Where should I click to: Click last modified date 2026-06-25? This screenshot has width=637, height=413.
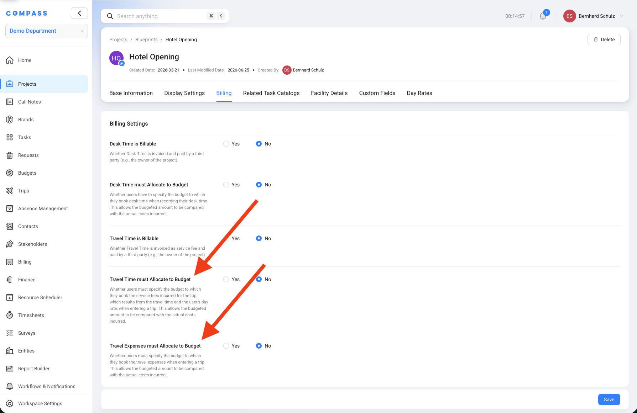tap(238, 70)
